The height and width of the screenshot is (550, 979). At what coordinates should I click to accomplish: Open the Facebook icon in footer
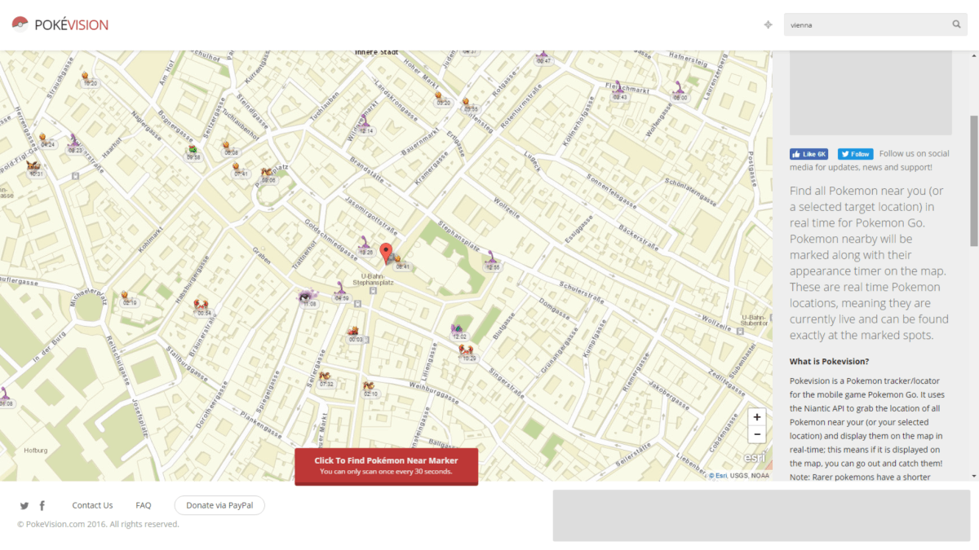(42, 506)
